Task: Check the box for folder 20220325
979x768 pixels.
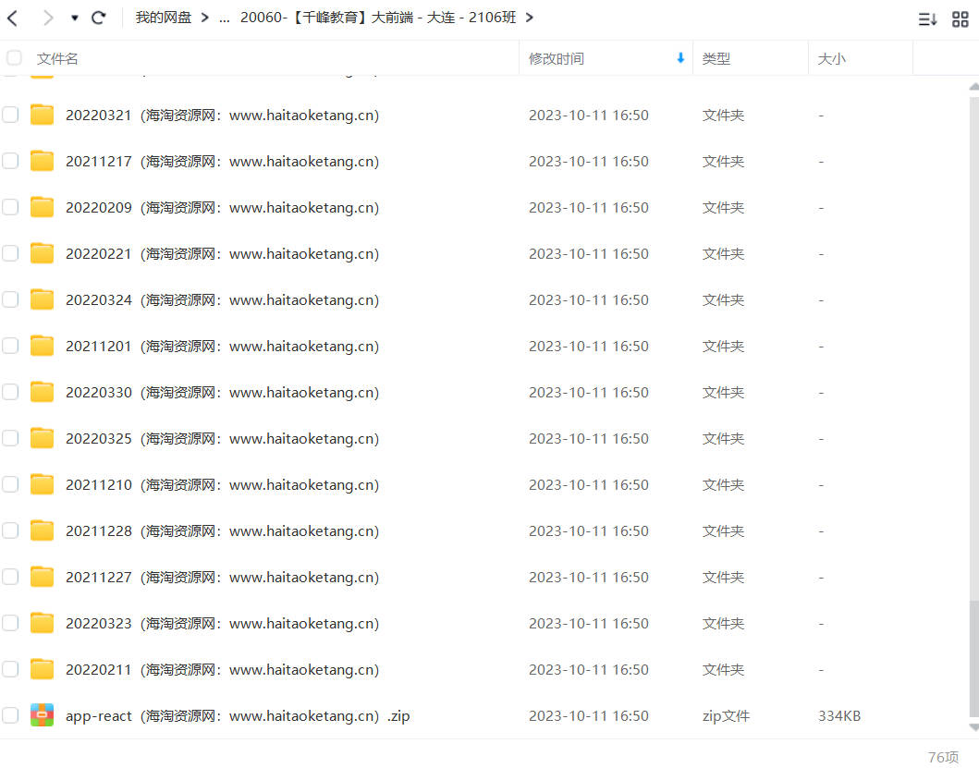Action: pyautogui.click(x=10, y=438)
